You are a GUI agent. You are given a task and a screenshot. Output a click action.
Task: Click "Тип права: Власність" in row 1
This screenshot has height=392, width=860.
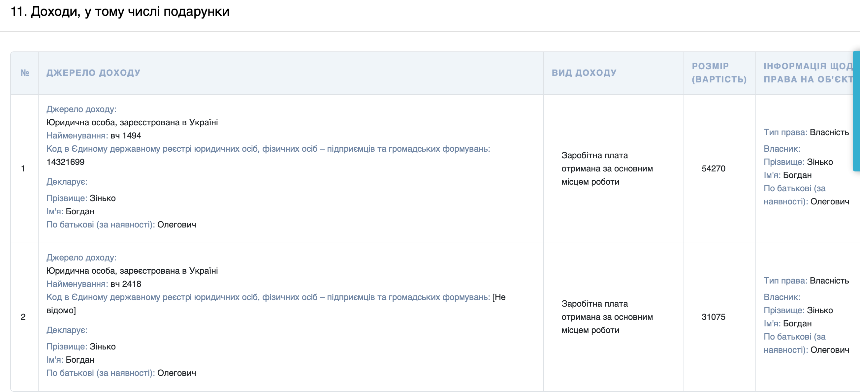806,133
